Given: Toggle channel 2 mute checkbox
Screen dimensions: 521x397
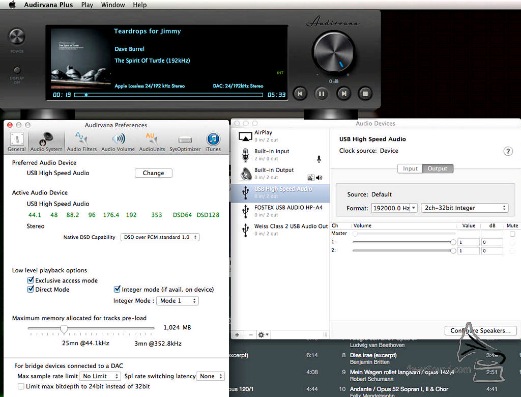Looking at the screenshot, I should tap(512, 250).
